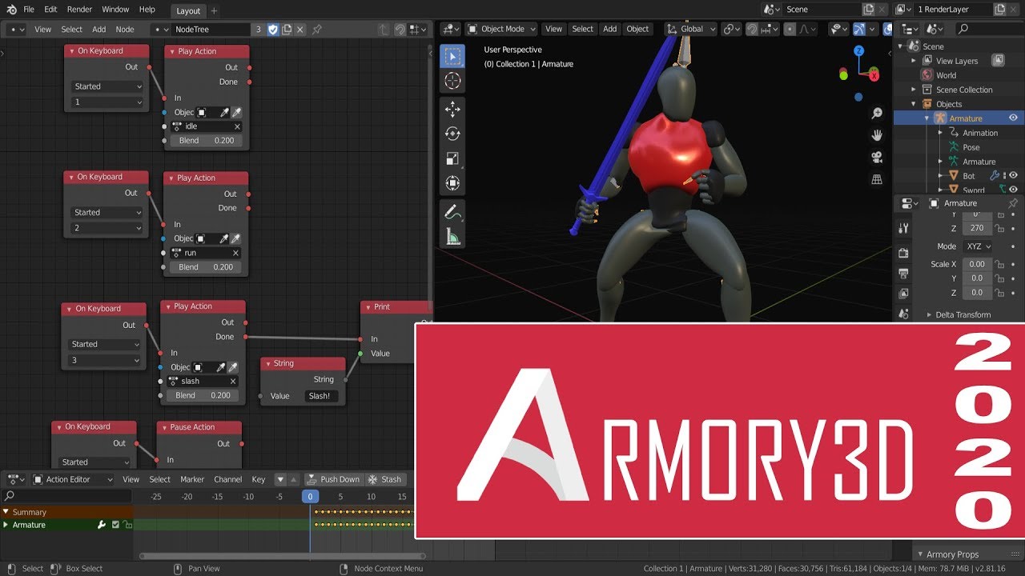Open Started dropdown in first On Keyboard node

tap(108, 86)
